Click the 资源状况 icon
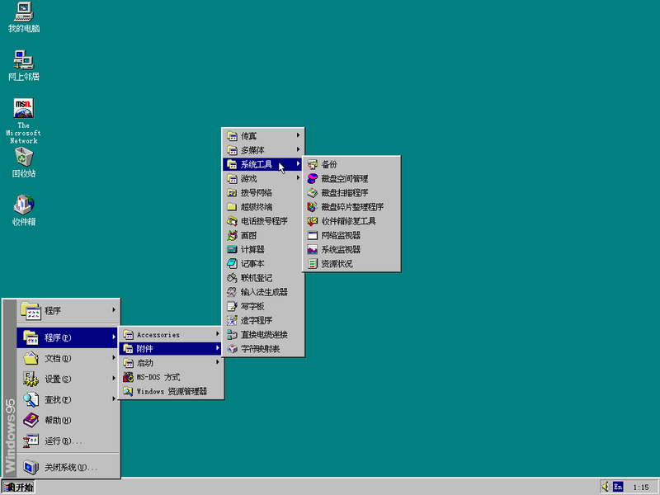The image size is (660, 495). click(313, 263)
